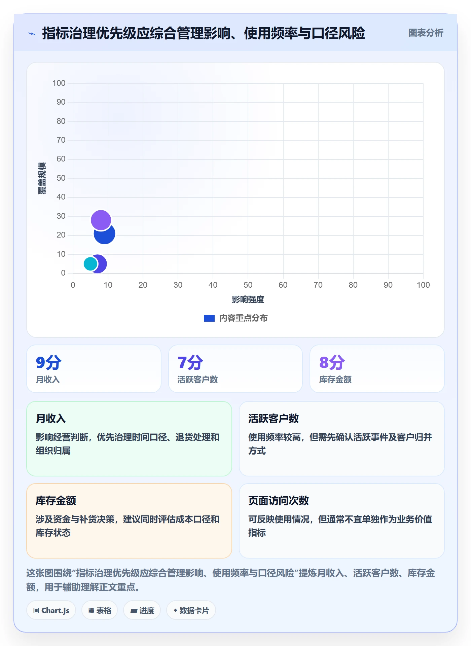
Task: Select the purple bubble in the chart
Action: click(101, 220)
